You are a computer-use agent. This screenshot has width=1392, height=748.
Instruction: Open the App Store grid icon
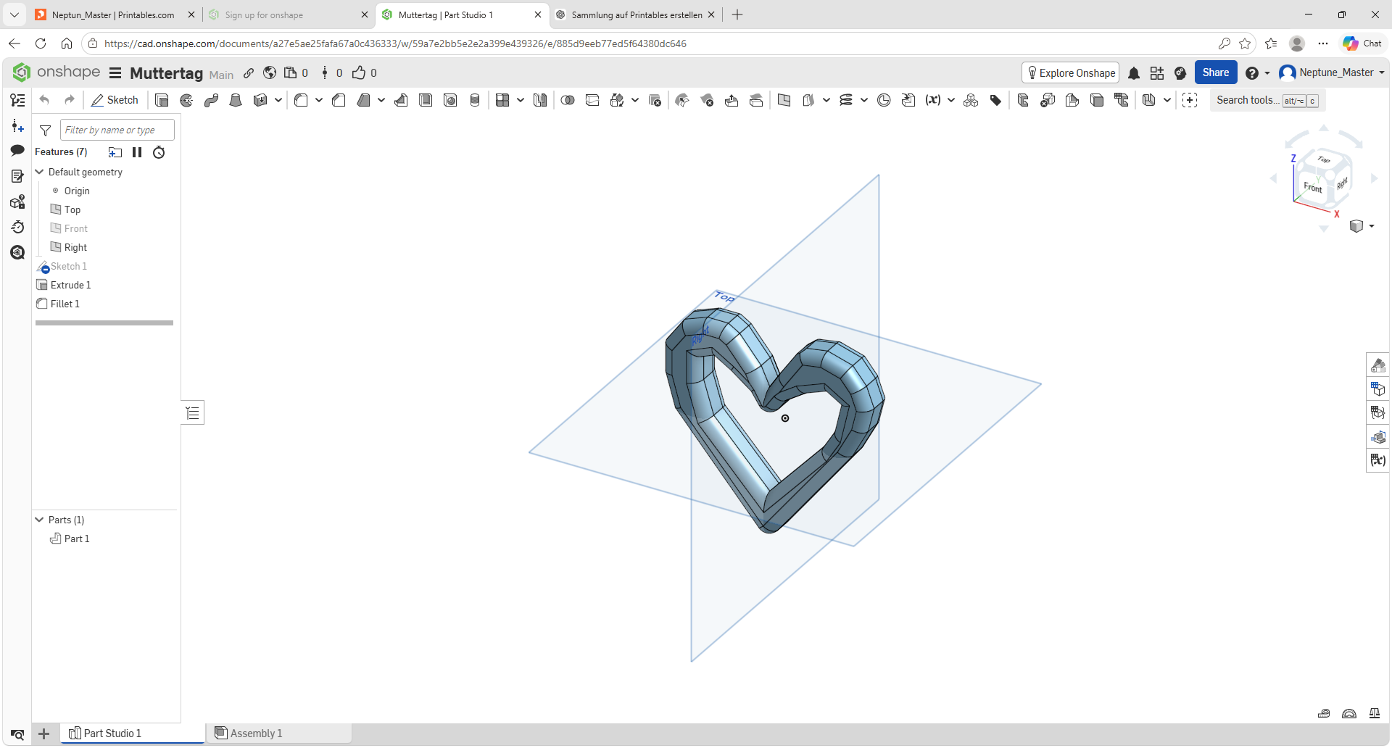(1157, 73)
